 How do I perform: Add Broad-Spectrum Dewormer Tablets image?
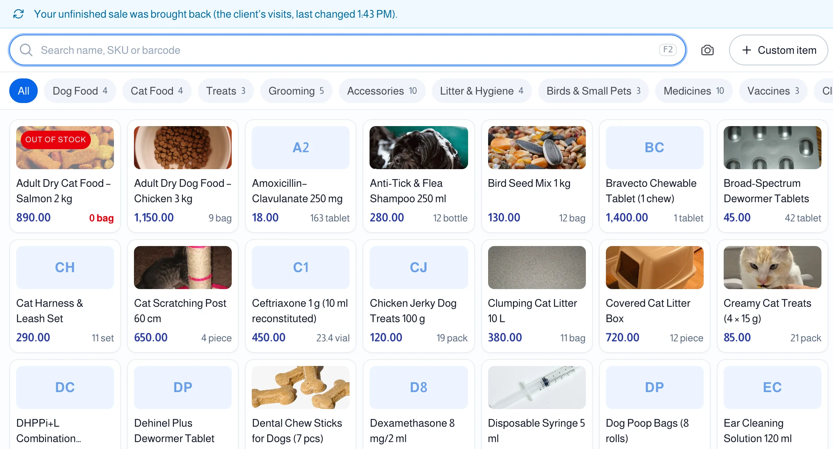773,148
